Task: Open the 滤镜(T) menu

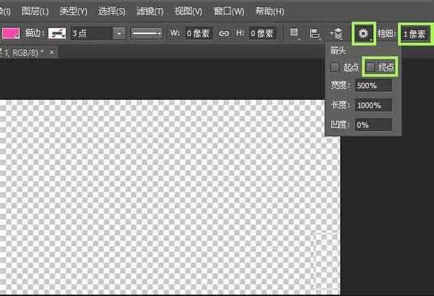Action: pos(150,12)
